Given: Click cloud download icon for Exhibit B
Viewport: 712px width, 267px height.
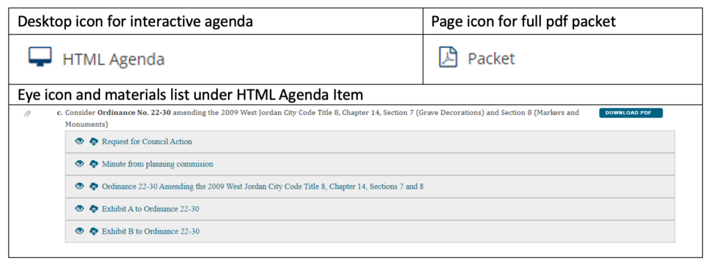Looking at the screenshot, I should pos(94,231).
